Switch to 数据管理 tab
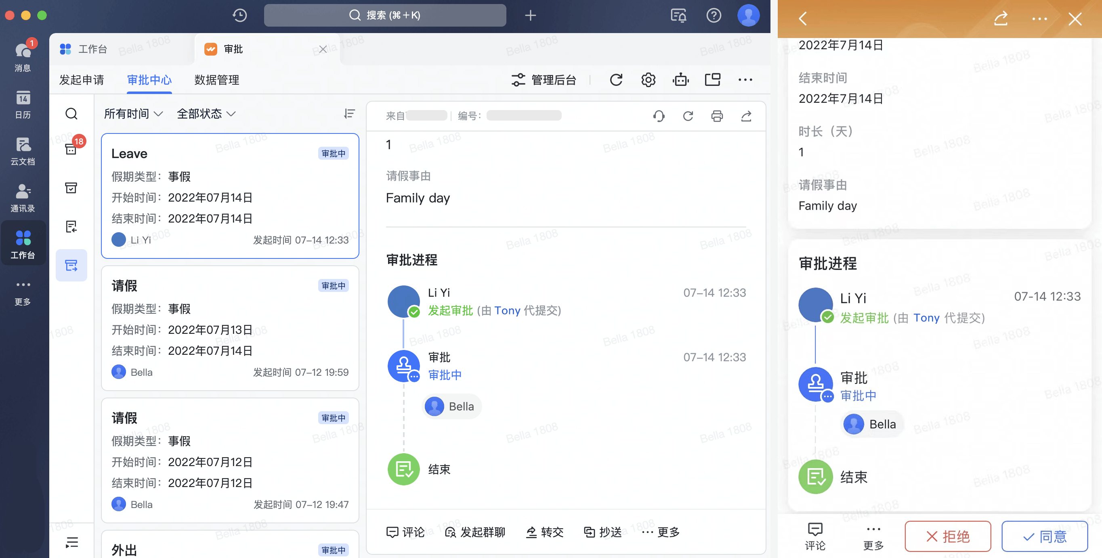 tap(216, 80)
